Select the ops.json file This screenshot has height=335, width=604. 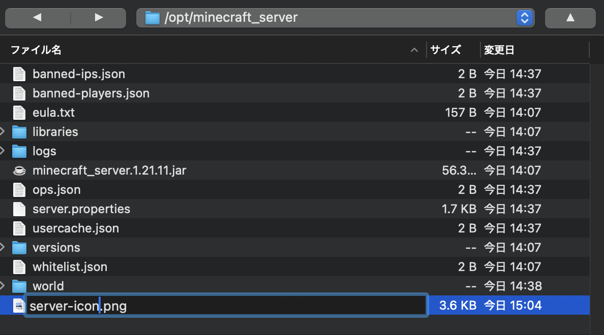pyautogui.click(x=56, y=190)
